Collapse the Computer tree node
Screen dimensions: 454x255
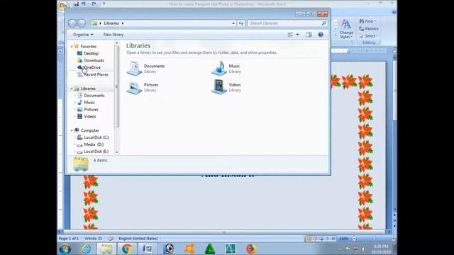click(x=72, y=130)
